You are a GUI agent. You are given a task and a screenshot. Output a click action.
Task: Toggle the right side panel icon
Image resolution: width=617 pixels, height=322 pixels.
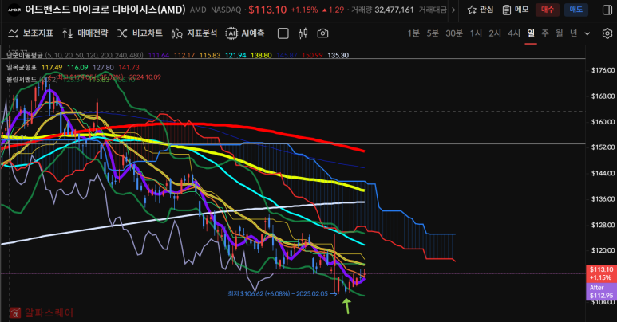point(607,10)
